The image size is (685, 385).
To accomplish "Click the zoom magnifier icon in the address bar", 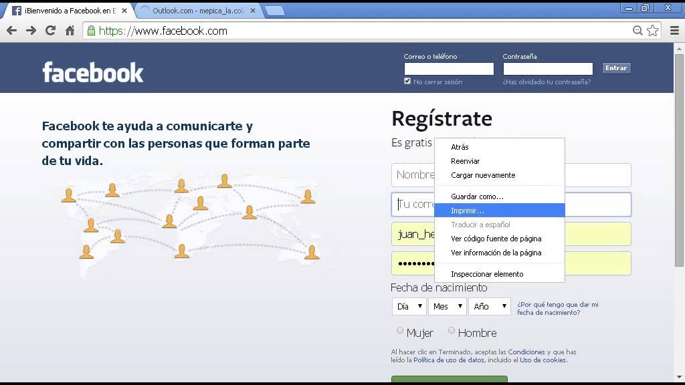I will (638, 31).
